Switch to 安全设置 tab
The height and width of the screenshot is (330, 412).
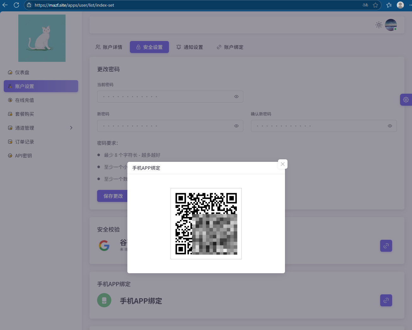coord(149,47)
